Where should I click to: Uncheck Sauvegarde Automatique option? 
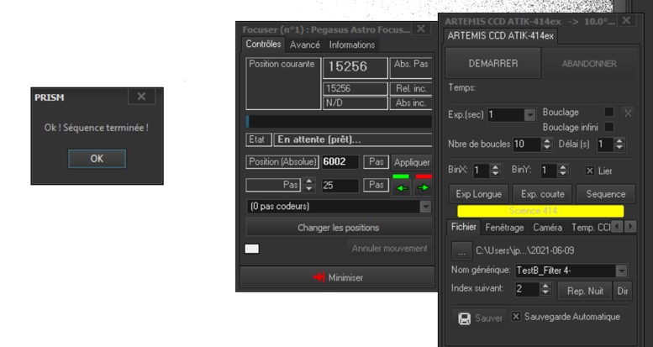point(516,317)
